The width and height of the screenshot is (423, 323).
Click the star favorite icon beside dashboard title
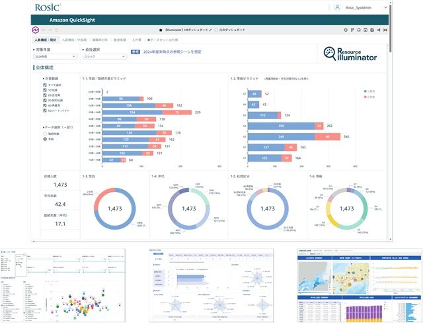(x=161, y=30)
